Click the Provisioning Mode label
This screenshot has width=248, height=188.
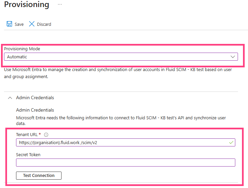(22, 49)
